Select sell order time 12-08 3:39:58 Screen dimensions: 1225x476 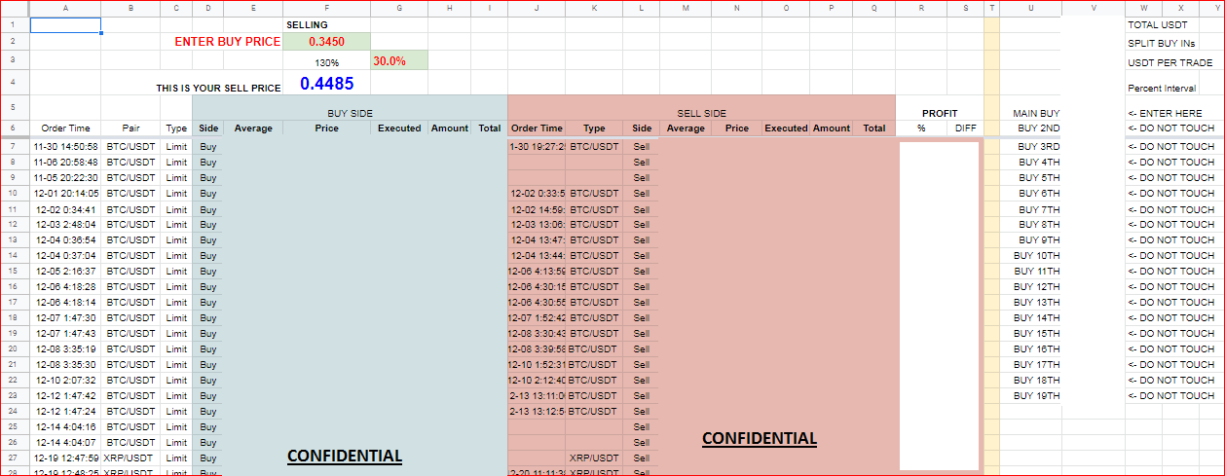point(537,348)
